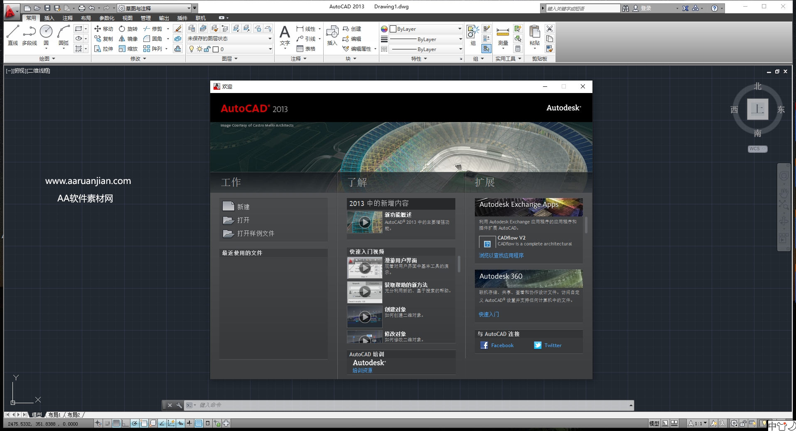Expand the 绘图 panel with its arrow
Image resolution: width=796 pixels, height=431 pixels.
point(52,59)
